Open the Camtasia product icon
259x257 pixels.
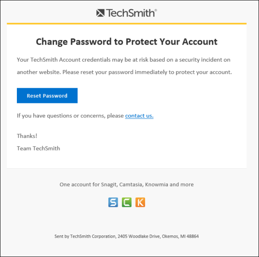point(127,203)
